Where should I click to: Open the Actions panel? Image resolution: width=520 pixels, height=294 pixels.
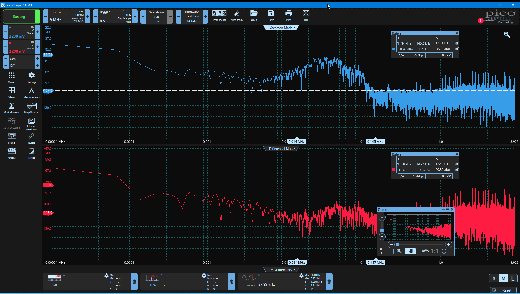(12, 153)
